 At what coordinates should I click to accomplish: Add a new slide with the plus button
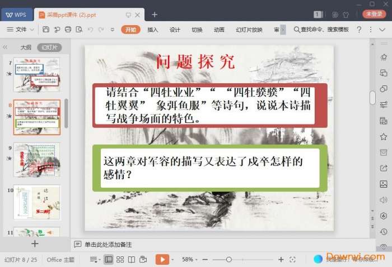35,244
